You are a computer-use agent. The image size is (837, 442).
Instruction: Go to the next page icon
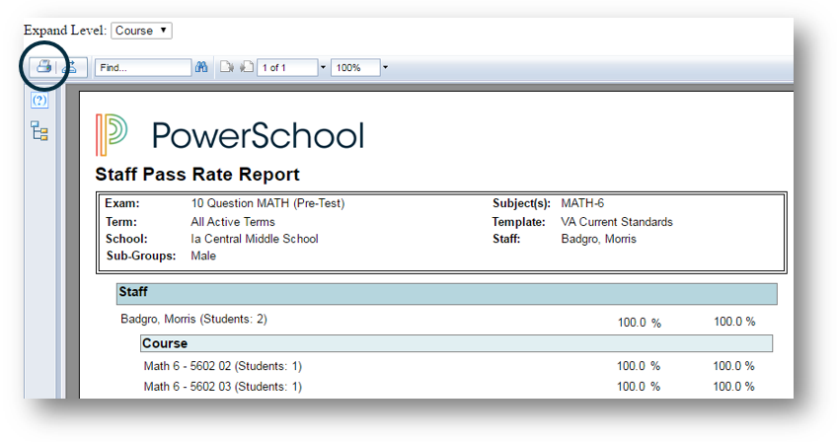point(246,67)
